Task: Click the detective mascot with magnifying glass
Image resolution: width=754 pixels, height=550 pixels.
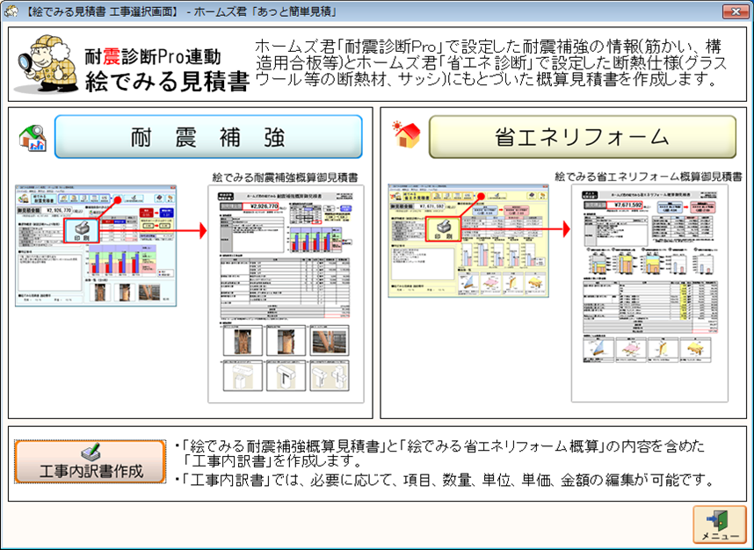Action: click(47, 63)
